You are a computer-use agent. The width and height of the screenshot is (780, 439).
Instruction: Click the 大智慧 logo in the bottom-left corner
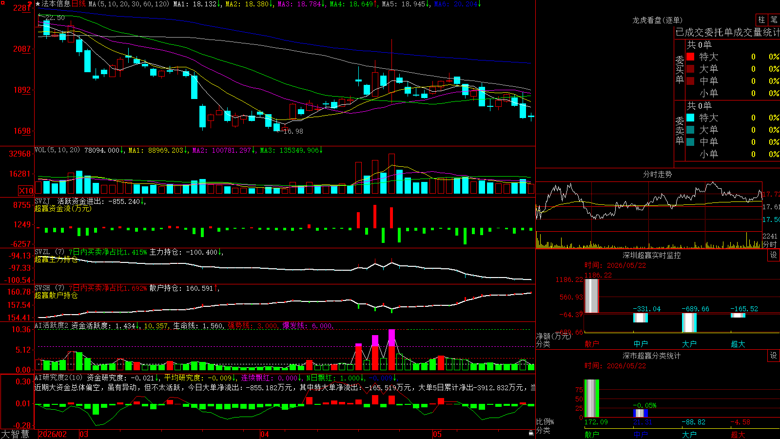[15, 434]
